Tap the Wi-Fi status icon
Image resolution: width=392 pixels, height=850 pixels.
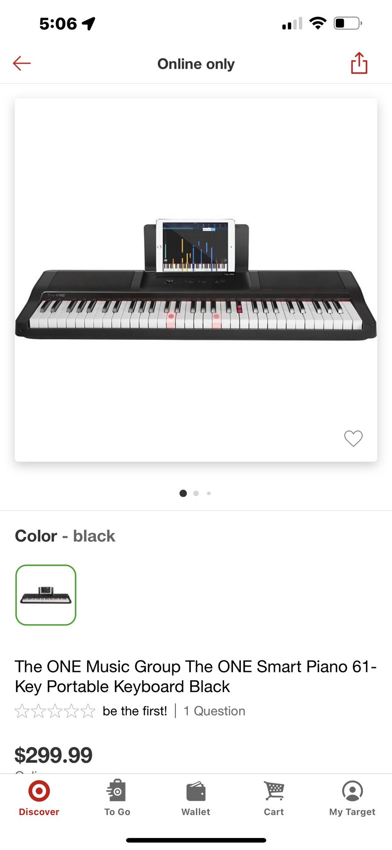click(x=317, y=24)
